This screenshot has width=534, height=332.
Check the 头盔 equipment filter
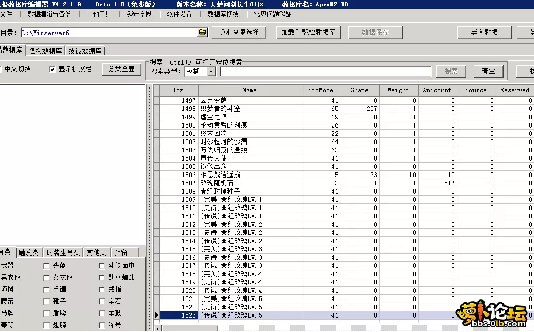pos(47,265)
